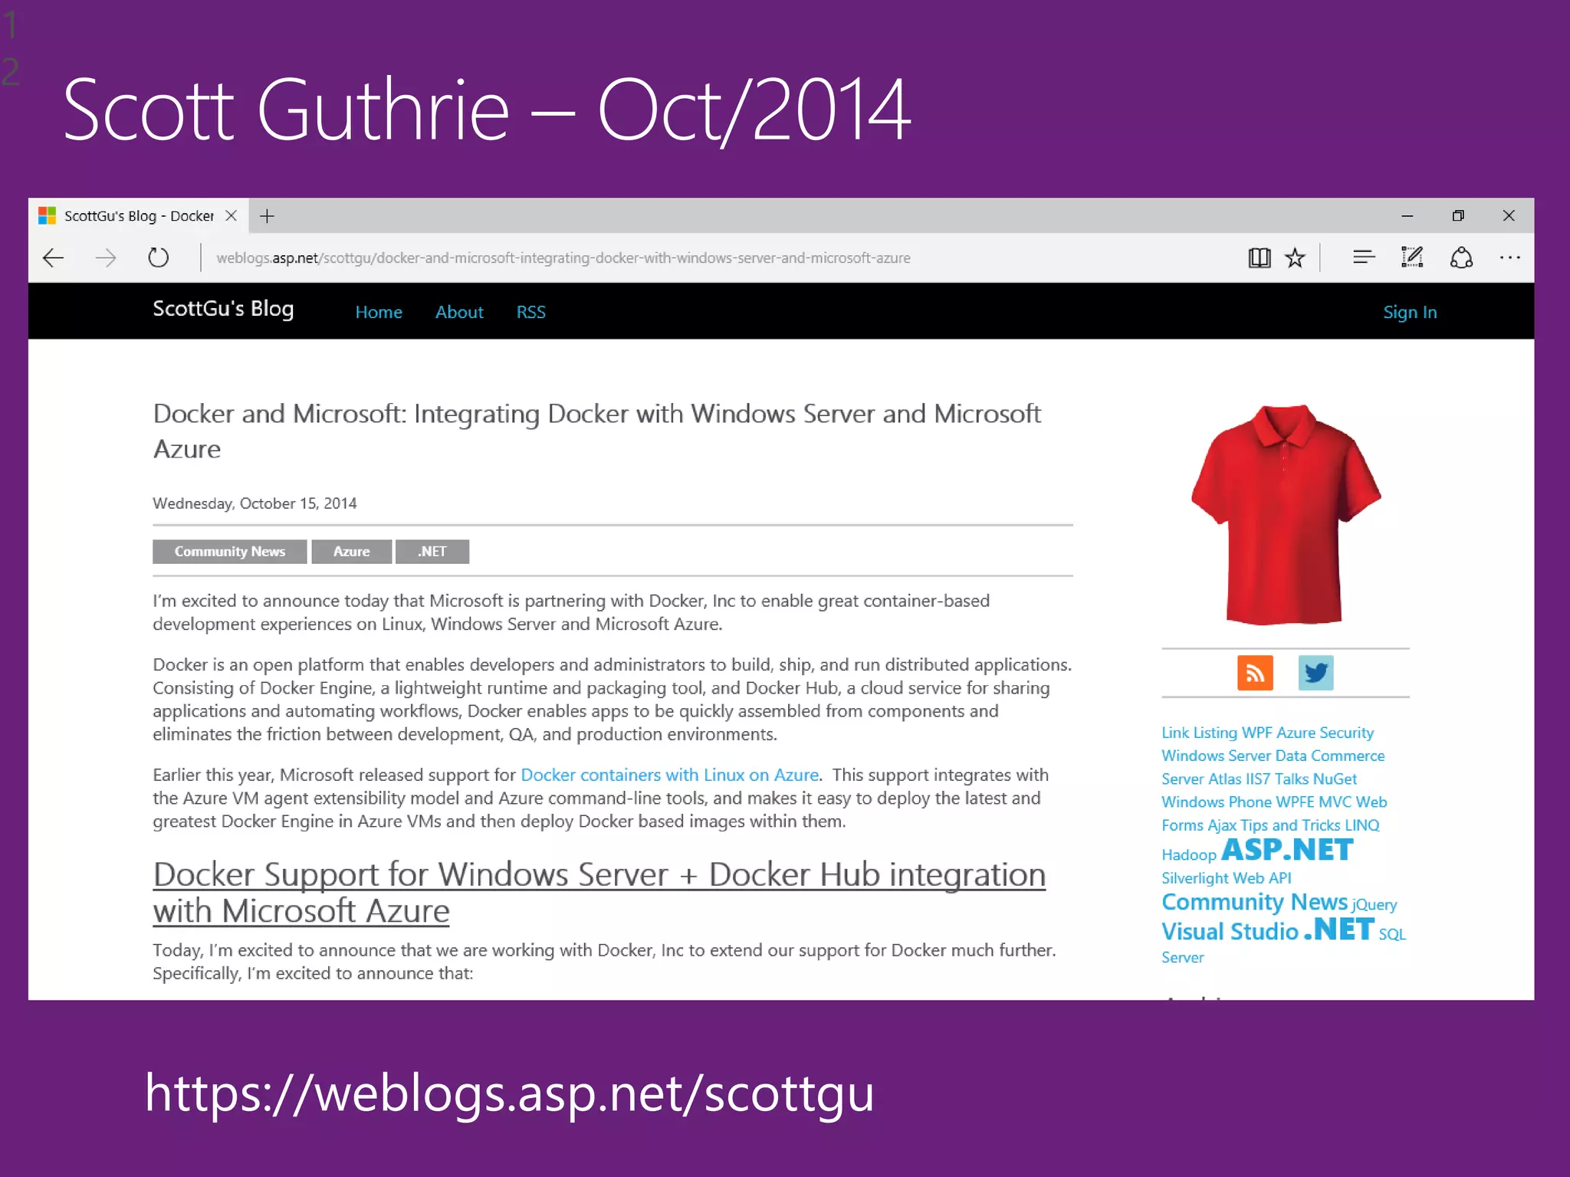Select the .NET category tag button
The width and height of the screenshot is (1570, 1177).
(432, 552)
